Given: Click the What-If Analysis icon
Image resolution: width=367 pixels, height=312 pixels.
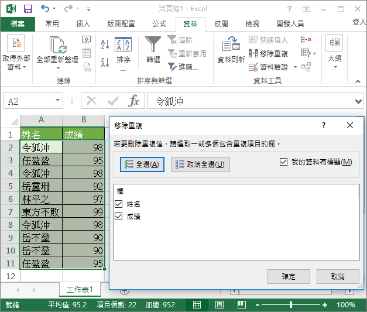Looking at the screenshot, I should pyautogui.click(x=306, y=53).
